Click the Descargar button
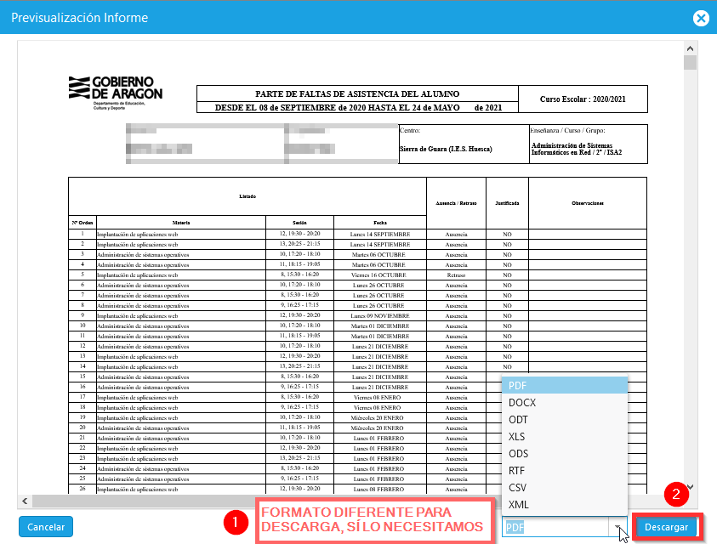The width and height of the screenshot is (717, 544). click(666, 527)
